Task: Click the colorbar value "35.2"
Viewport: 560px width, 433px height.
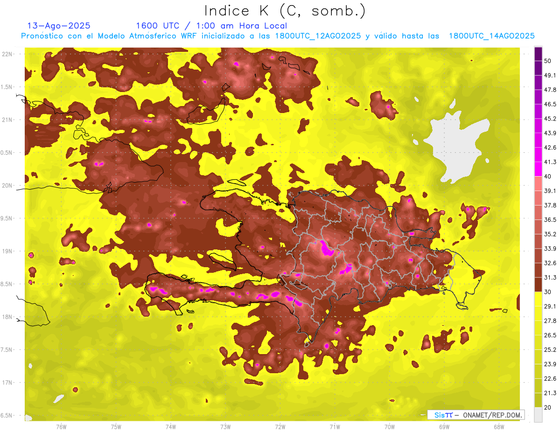Action: click(550, 234)
